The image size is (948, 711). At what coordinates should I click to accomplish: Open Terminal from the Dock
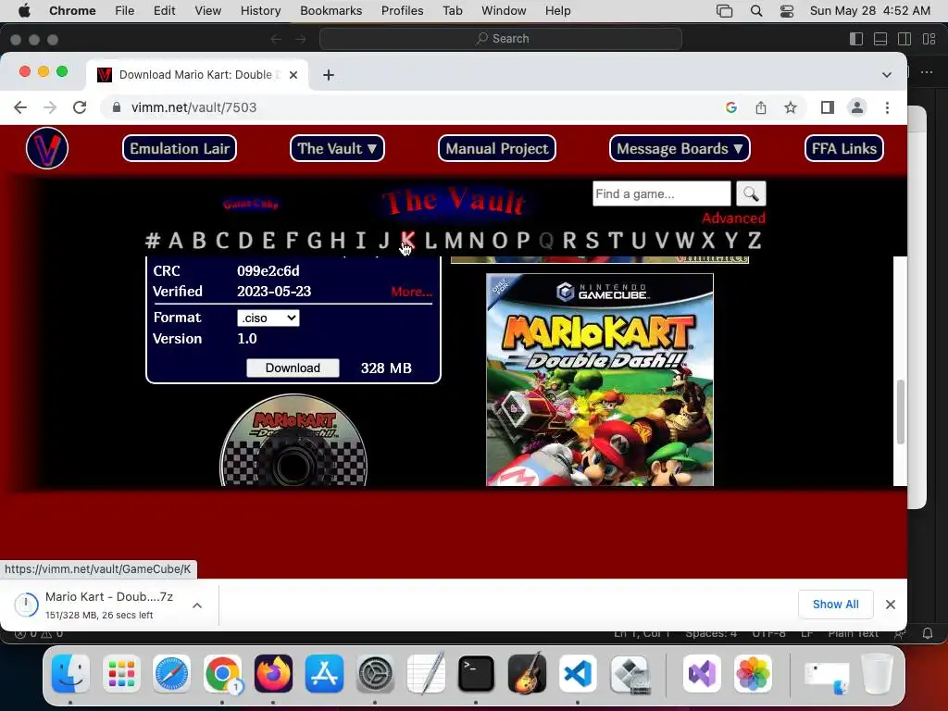[476, 674]
